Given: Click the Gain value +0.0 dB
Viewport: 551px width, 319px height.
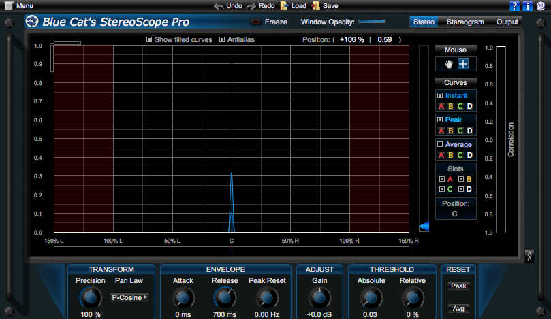Looking at the screenshot, I should [319, 314].
